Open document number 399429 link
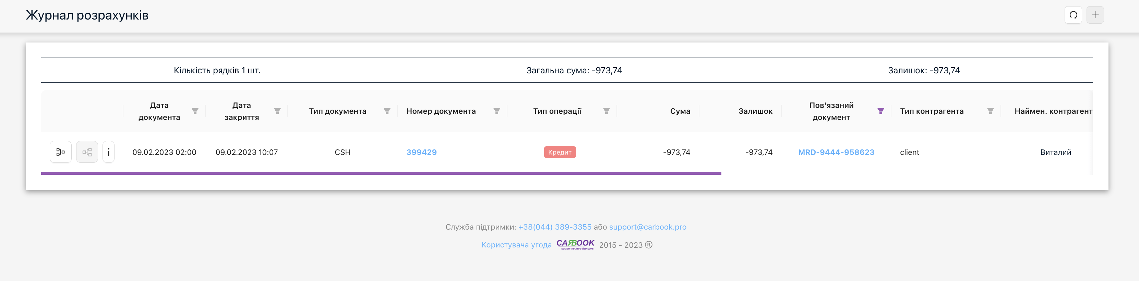The image size is (1139, 281). 421,152
